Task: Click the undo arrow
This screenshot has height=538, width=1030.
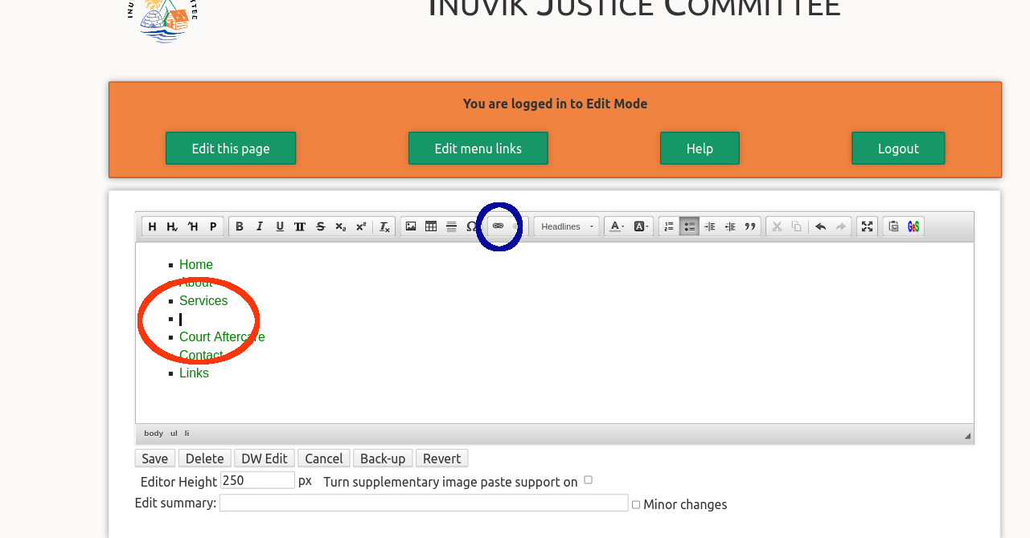Action: [820, 226]
